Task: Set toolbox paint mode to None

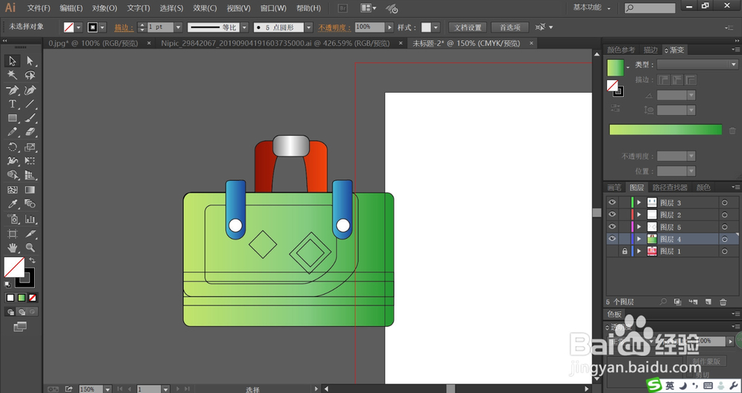Action: point(33,298)
